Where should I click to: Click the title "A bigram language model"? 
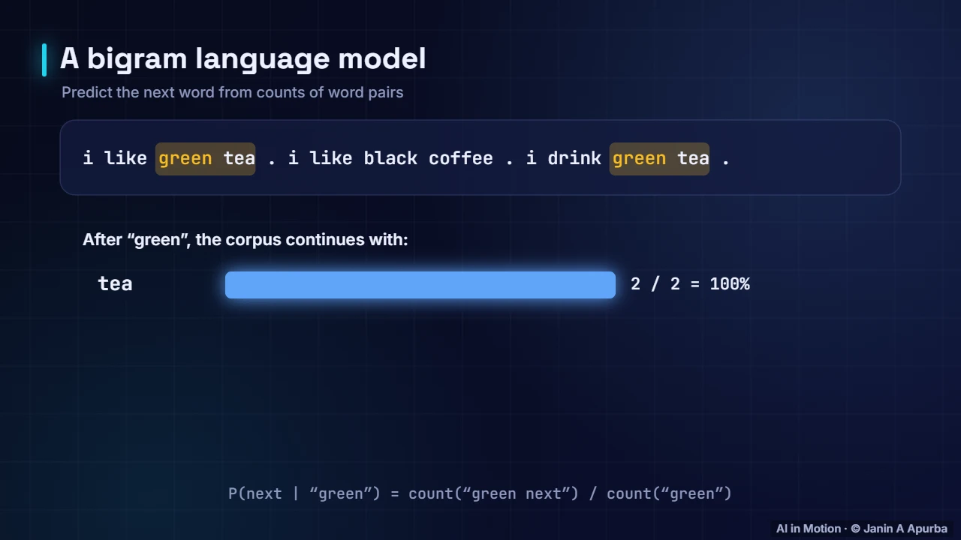click(243, 59)
